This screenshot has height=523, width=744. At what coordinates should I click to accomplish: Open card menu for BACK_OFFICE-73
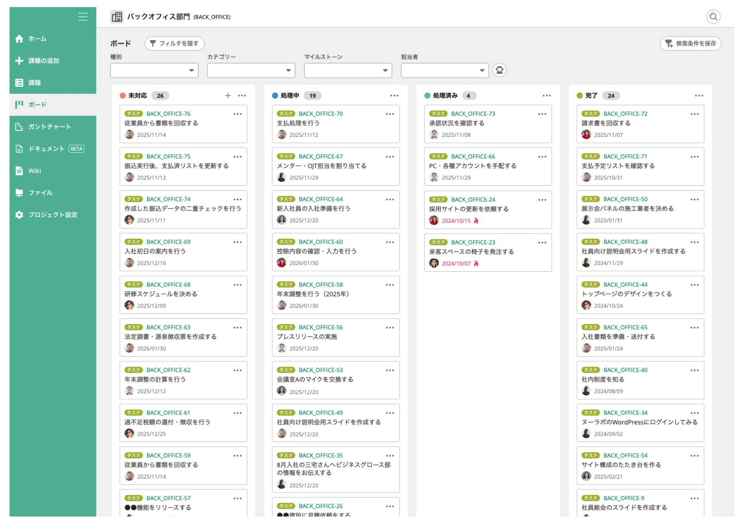[542, 114]
